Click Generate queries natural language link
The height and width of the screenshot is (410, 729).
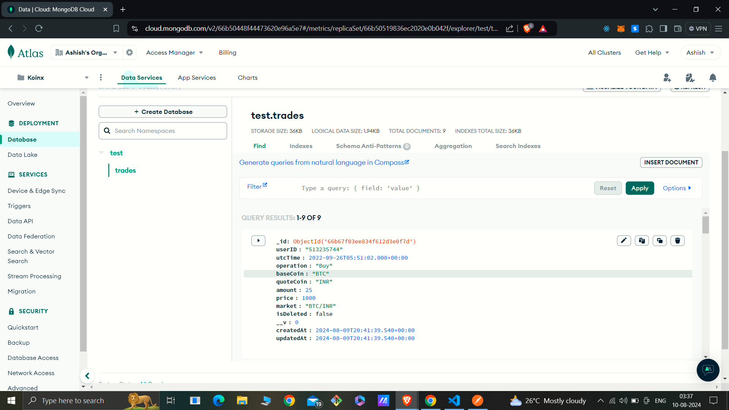coord(324,162)
